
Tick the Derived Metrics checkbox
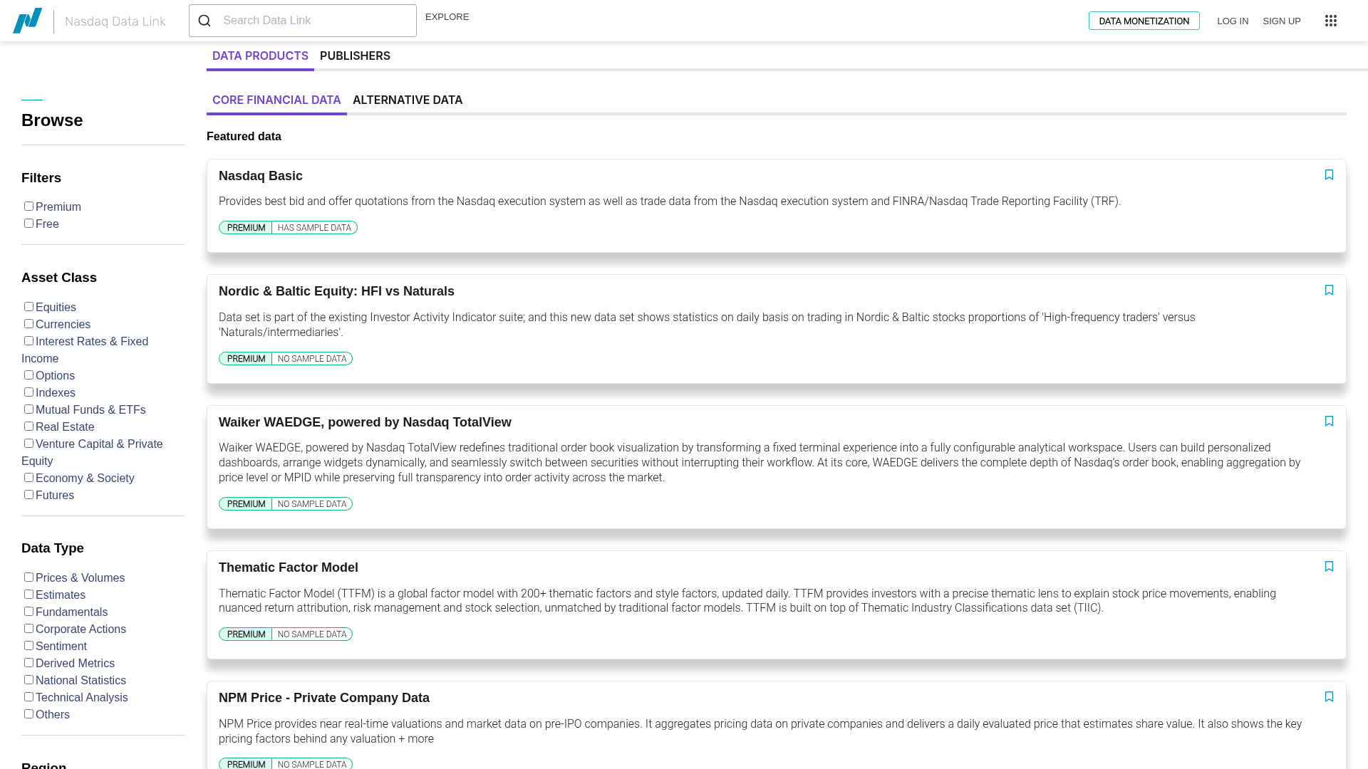(x=28, y=663)
